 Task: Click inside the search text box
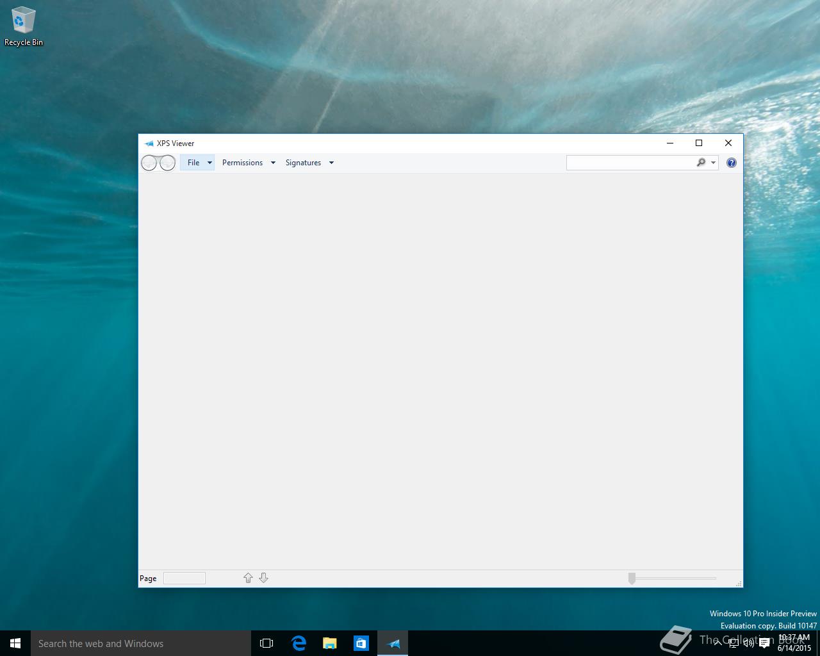pyautogui.click(x=630, y=163)
